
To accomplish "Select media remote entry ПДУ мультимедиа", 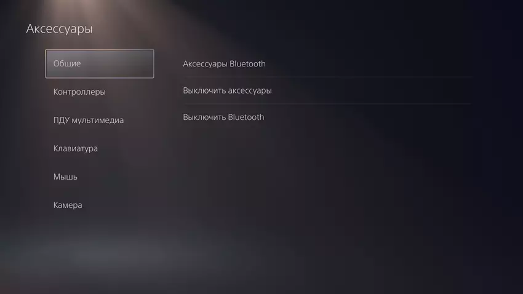I will 100,121.
